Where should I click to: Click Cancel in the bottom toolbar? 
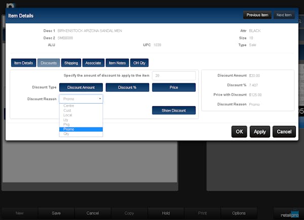93,213
